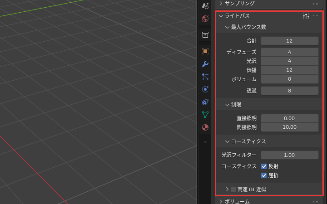Open the Particles properties tab icon
This screenshot has height=204, width=327.
click(205, 77)
